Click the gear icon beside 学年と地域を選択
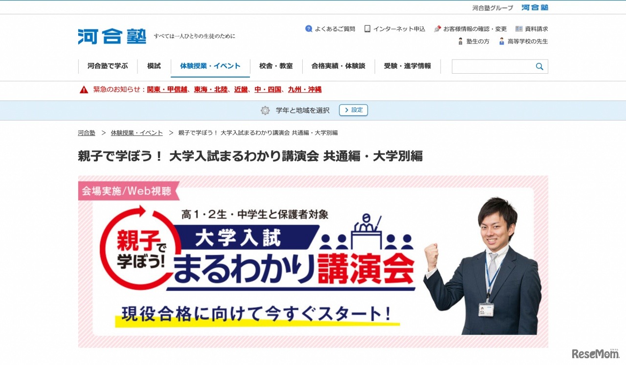 tap(265, 110)
